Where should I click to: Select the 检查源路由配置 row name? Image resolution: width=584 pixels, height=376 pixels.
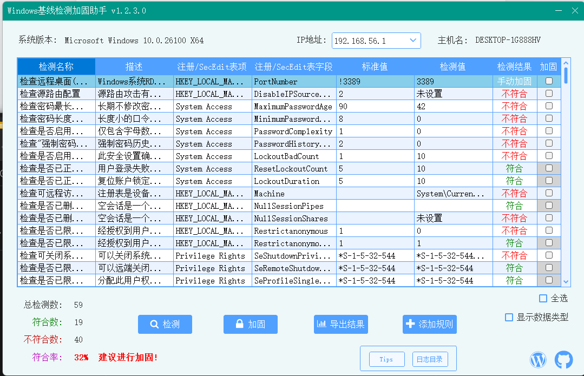point(56,94)
